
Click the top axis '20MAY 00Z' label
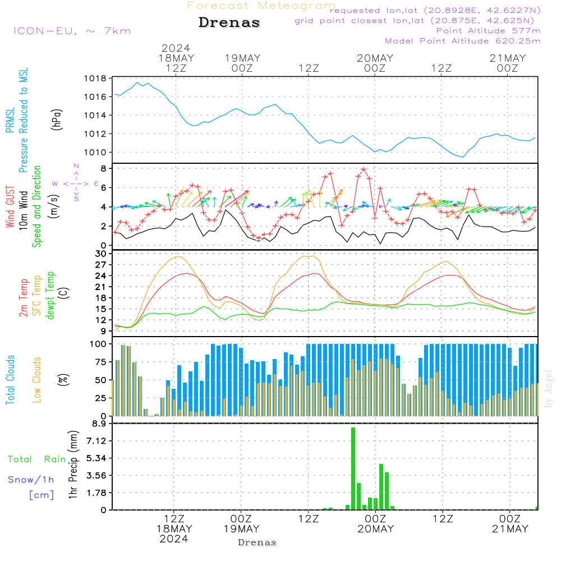click(375, 63)
